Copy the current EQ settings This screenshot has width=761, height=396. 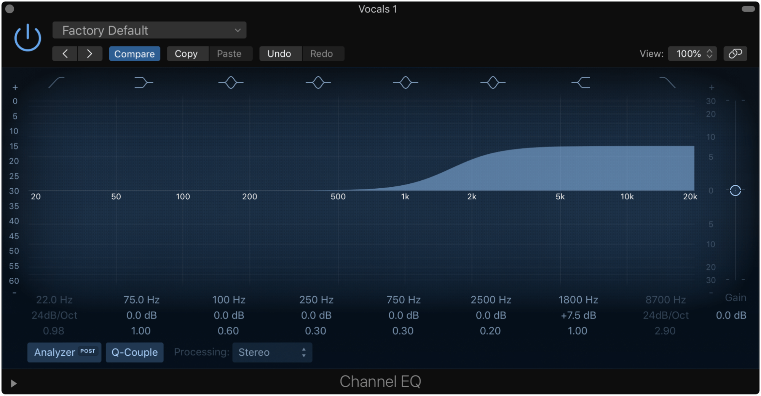tap(187, 53)
